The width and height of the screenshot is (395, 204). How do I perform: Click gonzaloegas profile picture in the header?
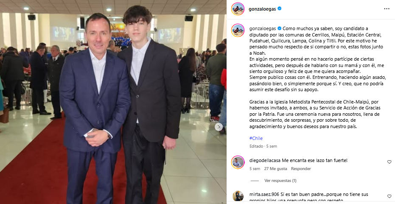(x=238, y=9)
